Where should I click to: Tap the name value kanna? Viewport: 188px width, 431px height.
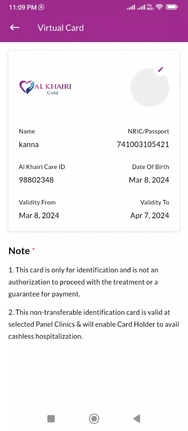coord(29,144)
